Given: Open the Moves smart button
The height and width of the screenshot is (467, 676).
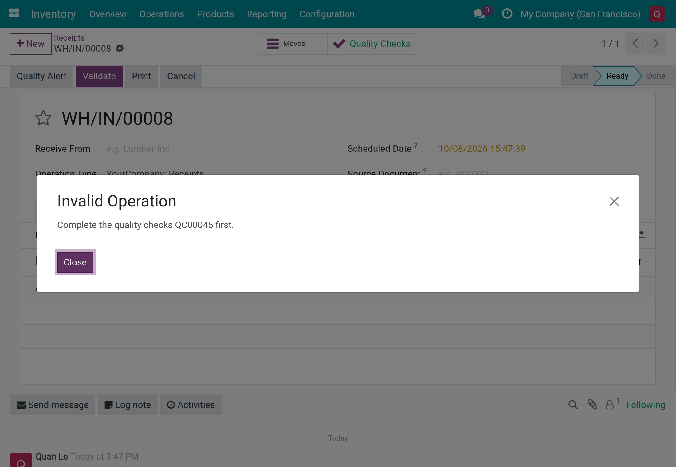Looking at the screenshot, I should 293,44.
